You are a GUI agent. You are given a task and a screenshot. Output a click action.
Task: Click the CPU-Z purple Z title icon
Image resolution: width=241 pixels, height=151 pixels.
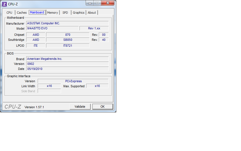(4, 4)
